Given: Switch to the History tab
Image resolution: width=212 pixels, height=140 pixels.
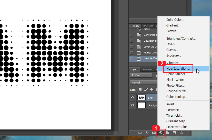Looking at the screenshot, I should [135, 26].
